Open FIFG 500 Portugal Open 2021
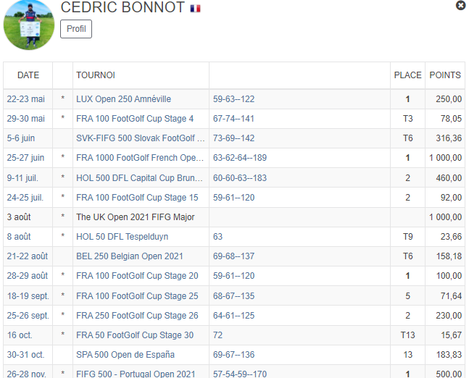The width and height of the screenshot is (469, 378). (136, 374)
